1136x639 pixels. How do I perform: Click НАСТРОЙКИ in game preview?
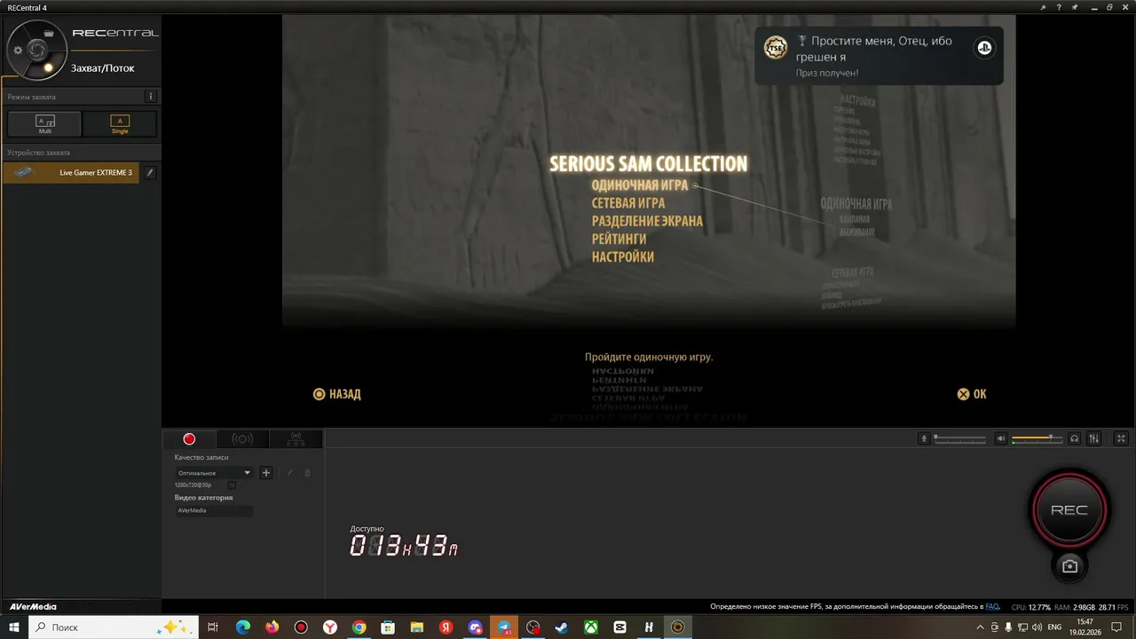point(623,256)
